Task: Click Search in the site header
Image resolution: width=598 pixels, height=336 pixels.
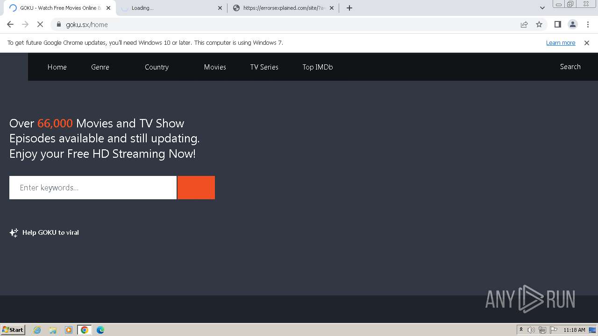Action: 570,67
